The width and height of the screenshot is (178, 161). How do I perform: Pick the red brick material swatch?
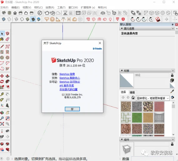[159, 106]
